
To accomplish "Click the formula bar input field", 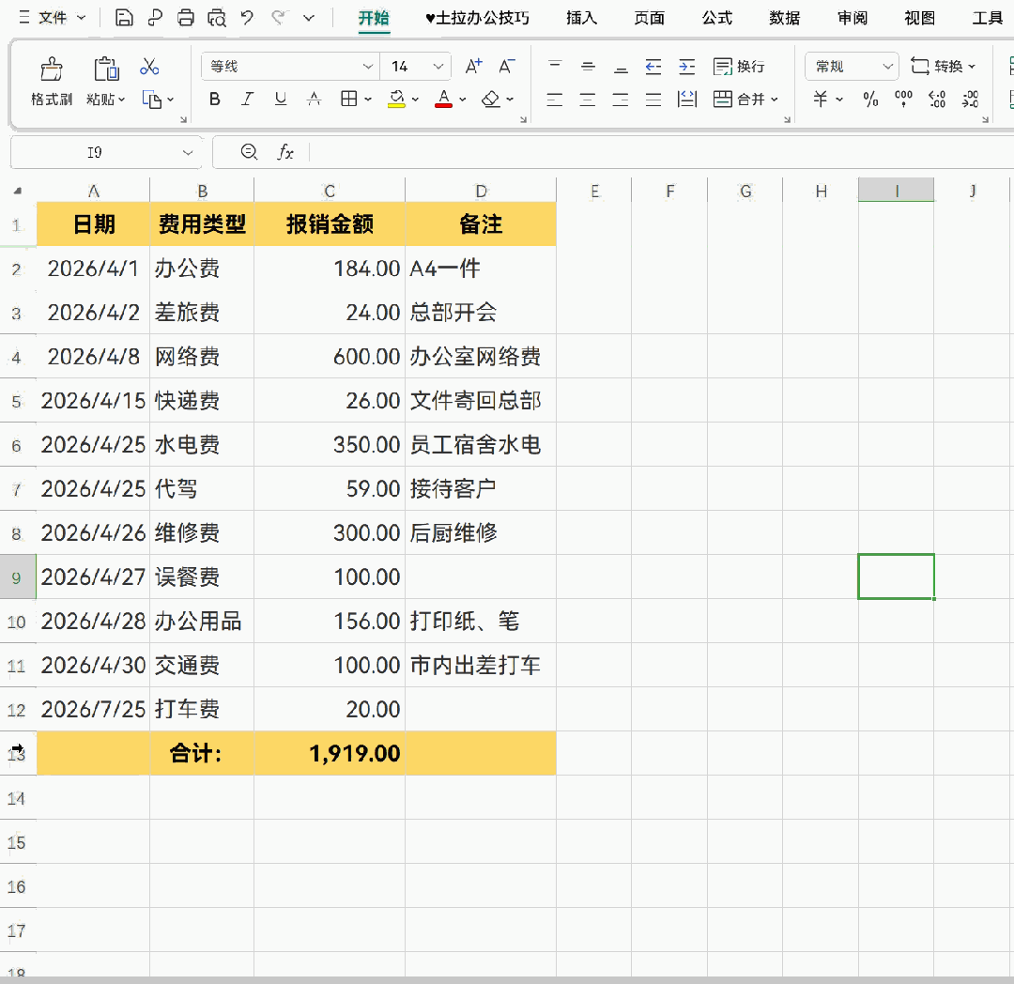I will (660, 153).
